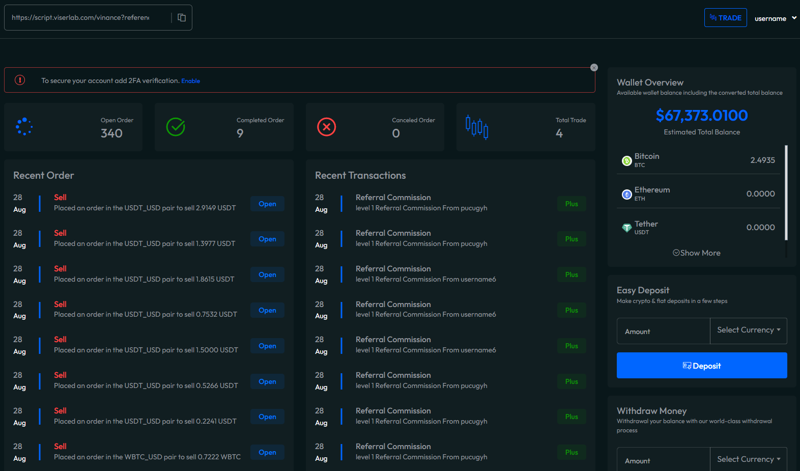The image size is (800, 471).
Task: Click the wallet list scrollbar
Action: click(786, 193)
